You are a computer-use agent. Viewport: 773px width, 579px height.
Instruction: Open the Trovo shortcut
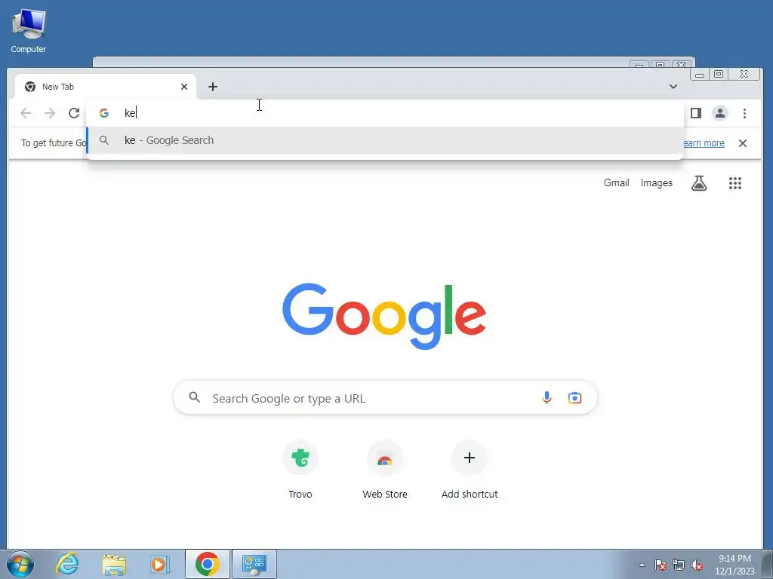300,470
